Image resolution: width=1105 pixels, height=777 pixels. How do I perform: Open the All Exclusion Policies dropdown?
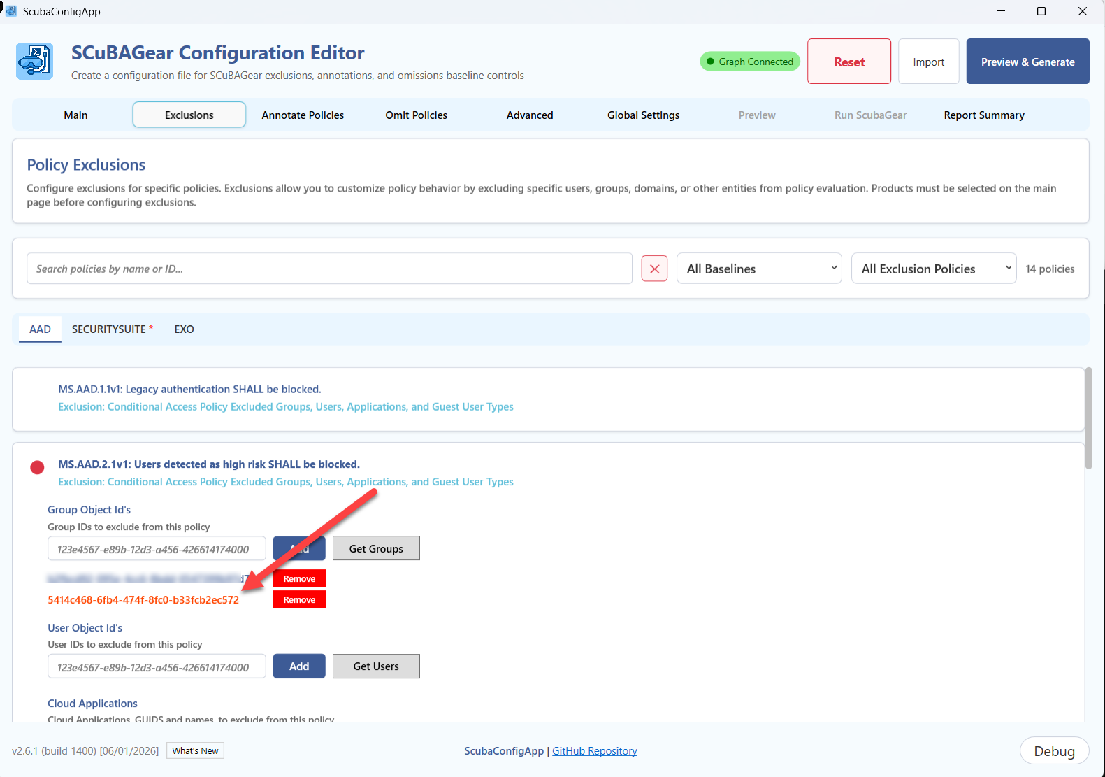(x=934, y=269)
